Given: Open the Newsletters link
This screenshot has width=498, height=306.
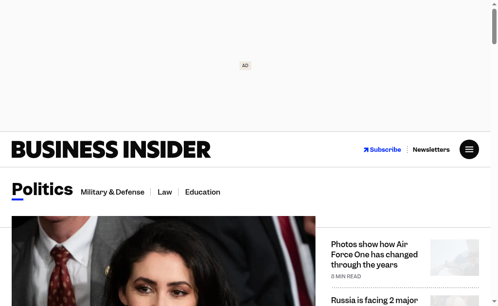Looking at the screenshot, I should pyautogui.click(x=431, y=150).
